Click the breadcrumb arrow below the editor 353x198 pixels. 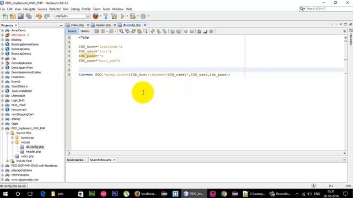pos(69,153)
